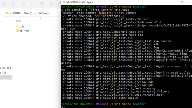Image resolution: width=192 pixels, height=108 pixels.
Task: Click the git_test/git_test/test.c line
Action: point(101,98)
